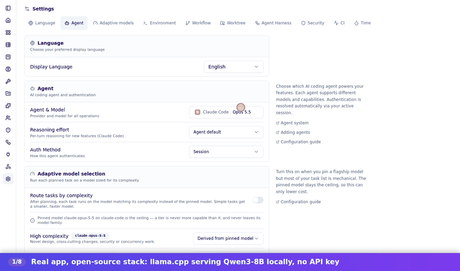Click the Adaptive model selection heading

[71, 174]
